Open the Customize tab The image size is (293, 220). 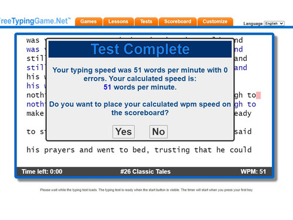(215, 22)
